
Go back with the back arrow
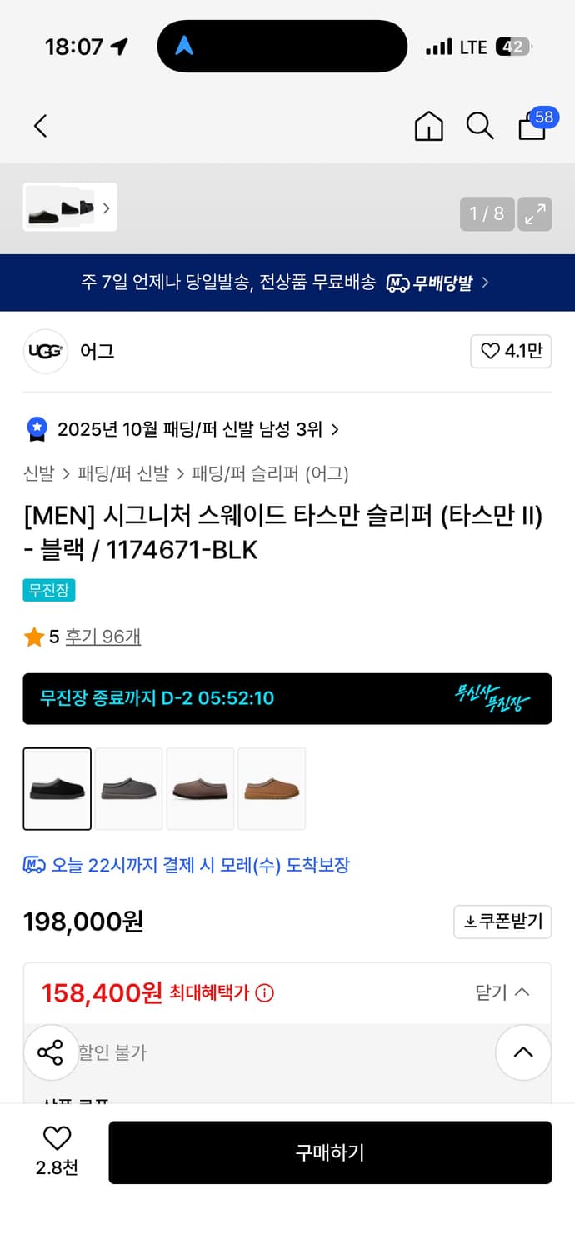point(40,126)
